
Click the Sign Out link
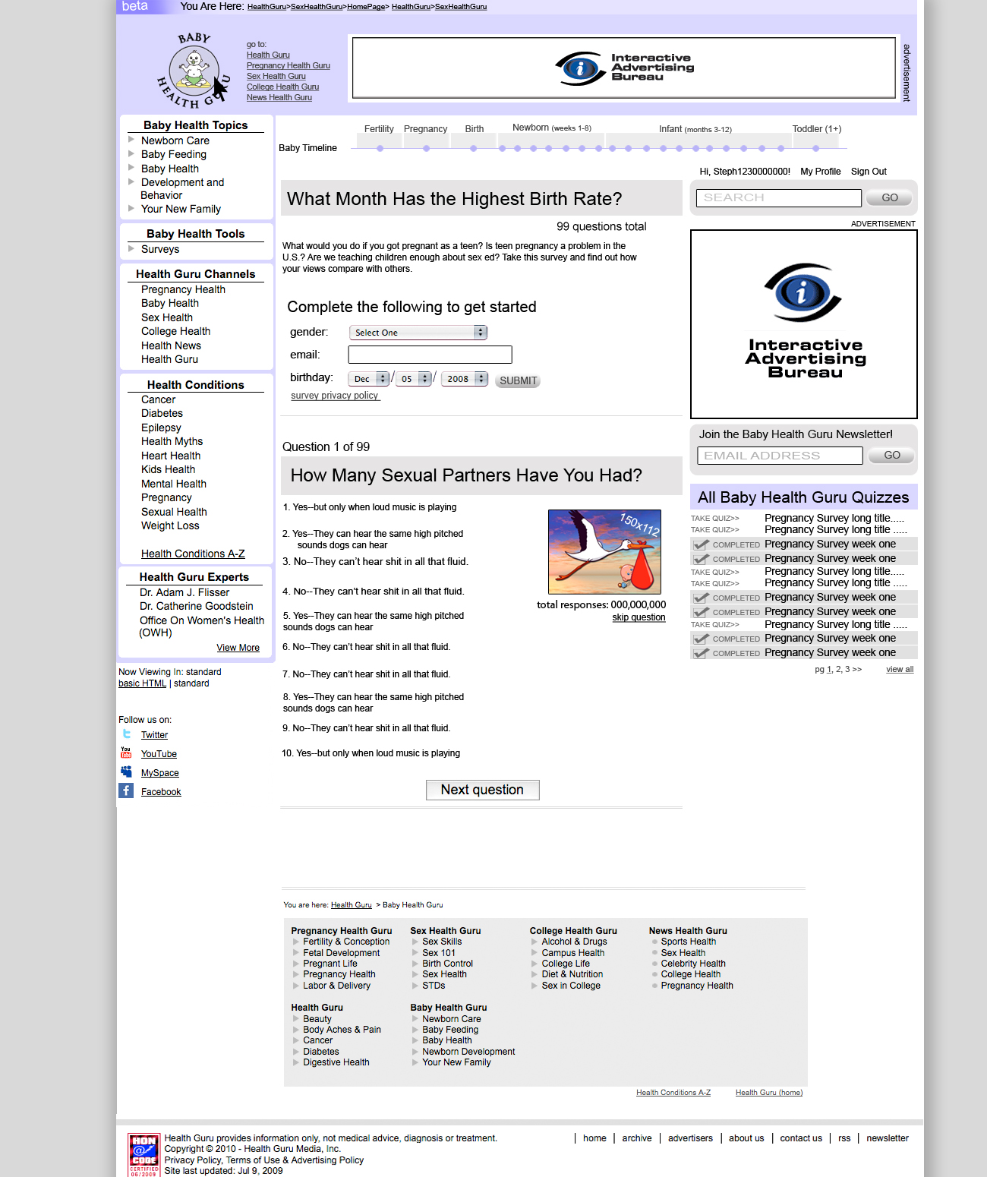click(869, 172)
